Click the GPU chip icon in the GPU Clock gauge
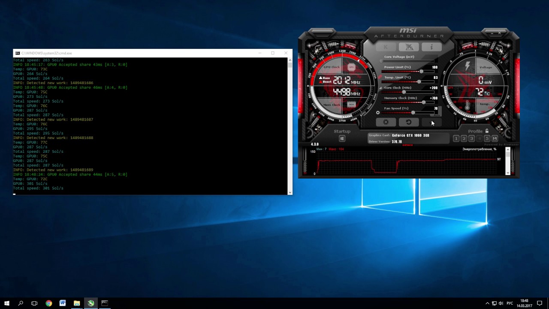Viewport: 549px width, 309px height. 352,67
